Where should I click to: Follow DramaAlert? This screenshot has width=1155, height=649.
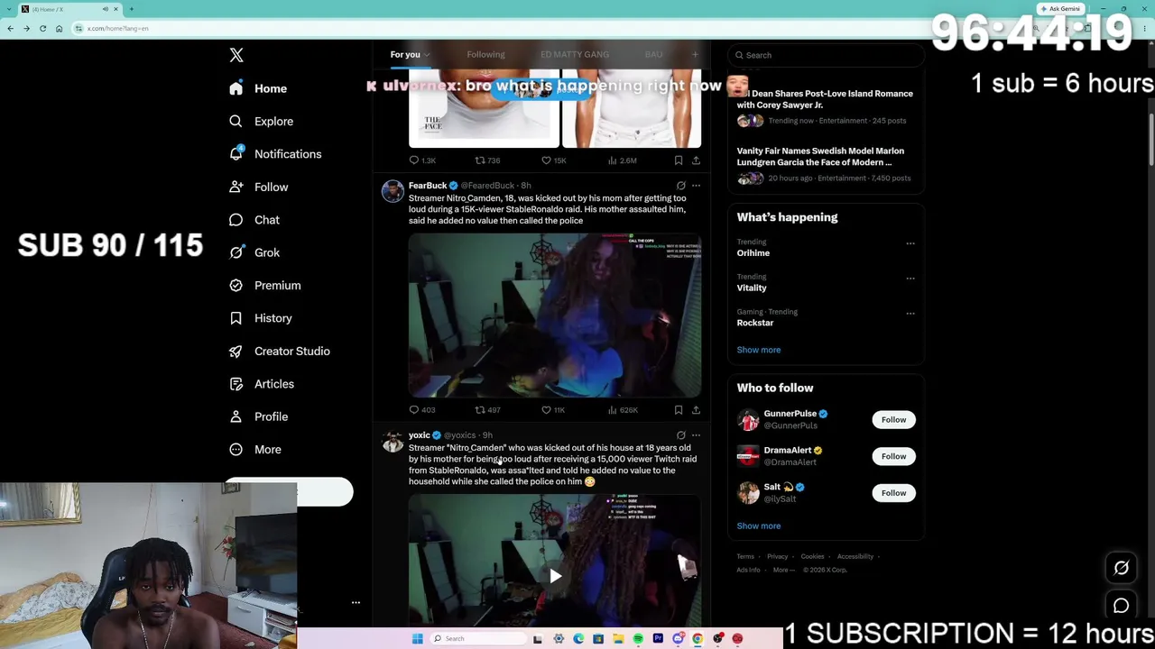tap(893, 456)
